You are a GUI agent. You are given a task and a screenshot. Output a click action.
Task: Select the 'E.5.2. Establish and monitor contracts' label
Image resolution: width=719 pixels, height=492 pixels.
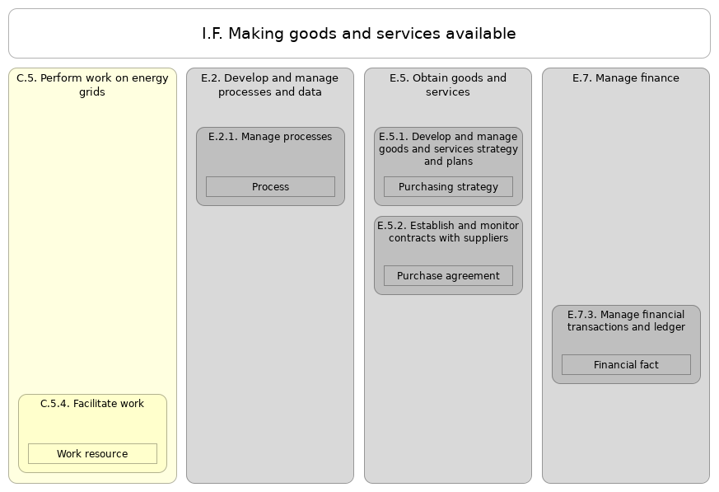coord(448,232)
